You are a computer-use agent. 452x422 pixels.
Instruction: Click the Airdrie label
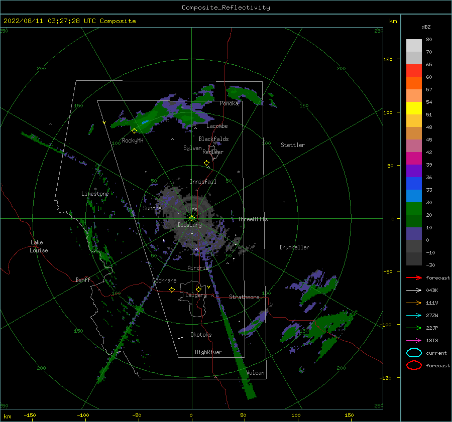click(198, 268)
